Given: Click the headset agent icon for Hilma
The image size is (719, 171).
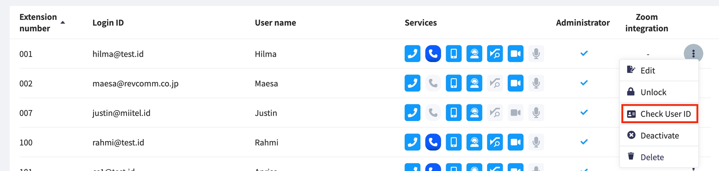Looking at the screenshot, I should 474,54.
